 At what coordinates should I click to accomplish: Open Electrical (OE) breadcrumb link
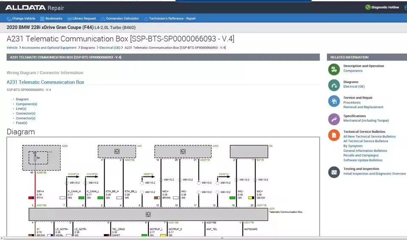tap(110, 48)
